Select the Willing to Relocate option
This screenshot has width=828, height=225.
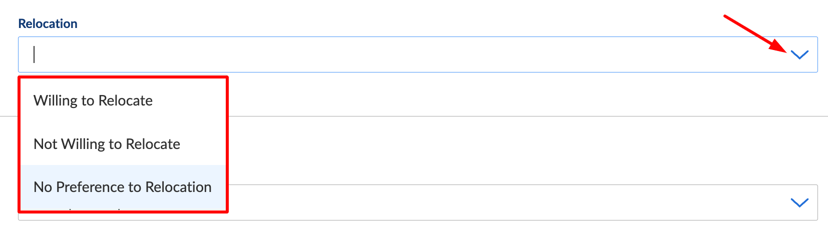pos(93,100)
